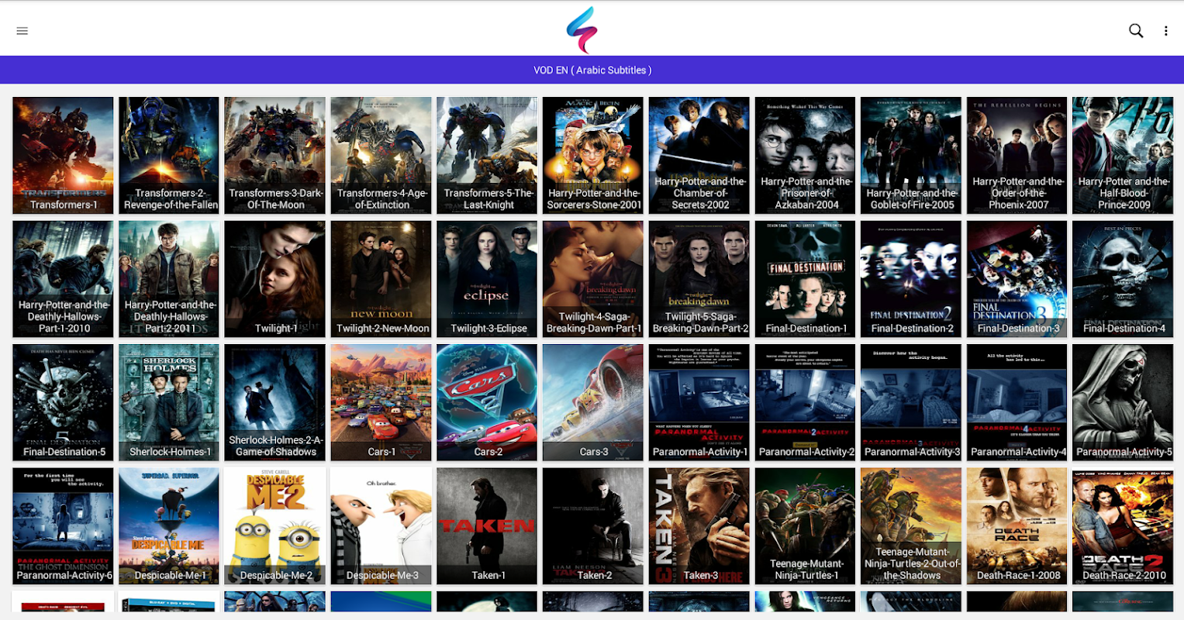1184x620 pixels.
Task: Click the search magnifier icon
Action: pyautogui.click(x=1136, y=31)
